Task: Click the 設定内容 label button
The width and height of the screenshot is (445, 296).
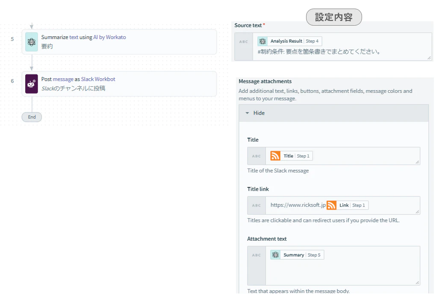Action: tap(334, 17)
